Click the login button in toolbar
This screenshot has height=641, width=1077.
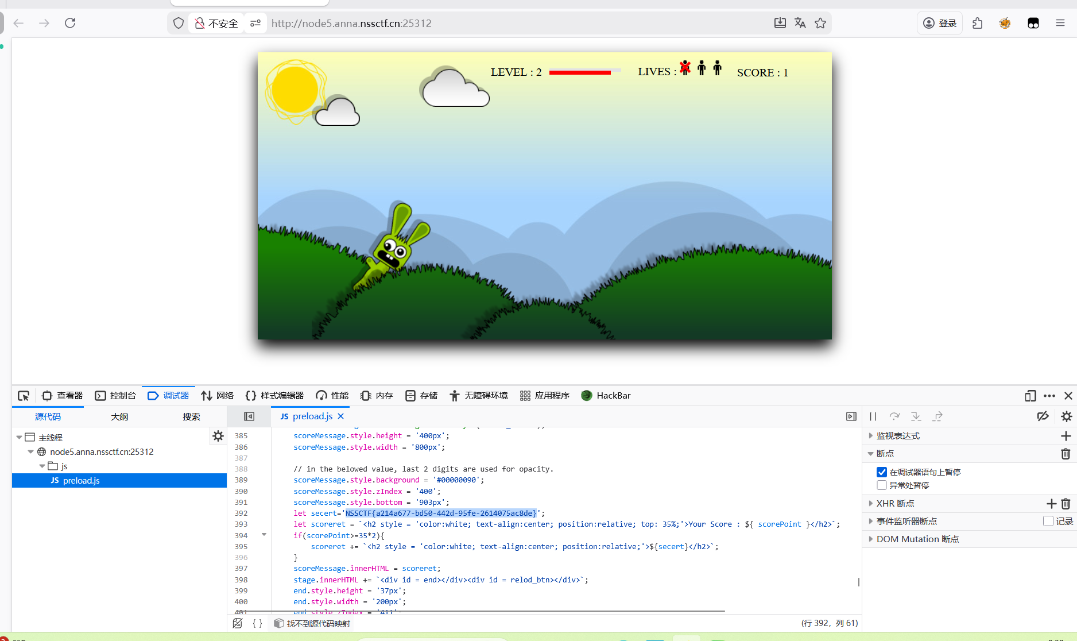(x=940, y=23)
